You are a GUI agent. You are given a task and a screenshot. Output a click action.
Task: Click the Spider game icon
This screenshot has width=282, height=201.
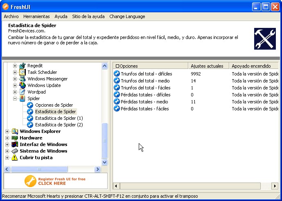click(x=23, y=98)
